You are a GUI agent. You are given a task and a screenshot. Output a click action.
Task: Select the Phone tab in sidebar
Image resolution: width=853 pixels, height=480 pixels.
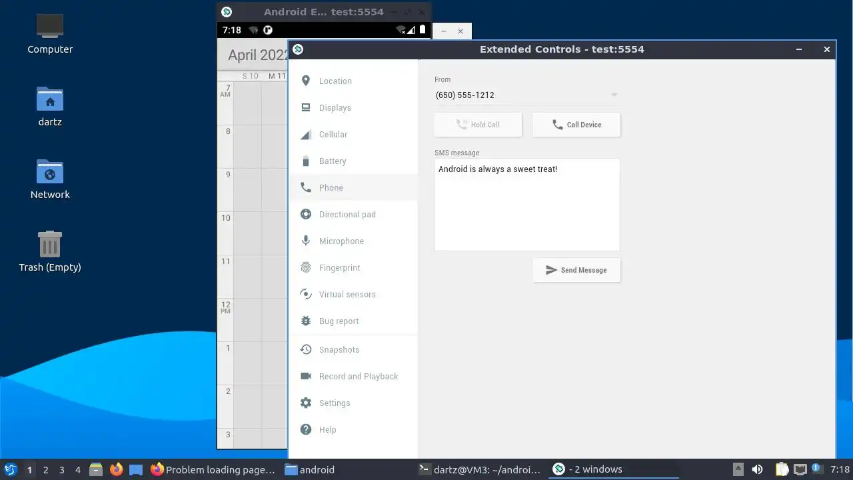(x=353, y=187)
